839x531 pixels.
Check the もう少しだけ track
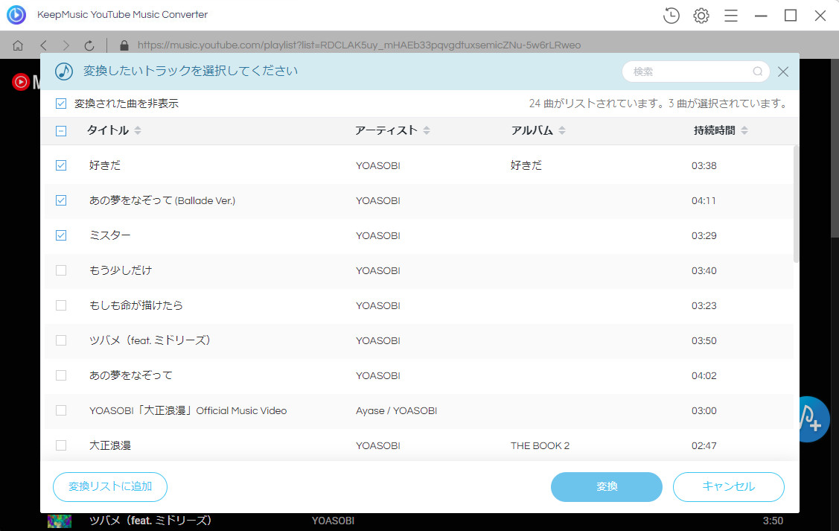tap(61, 270)
